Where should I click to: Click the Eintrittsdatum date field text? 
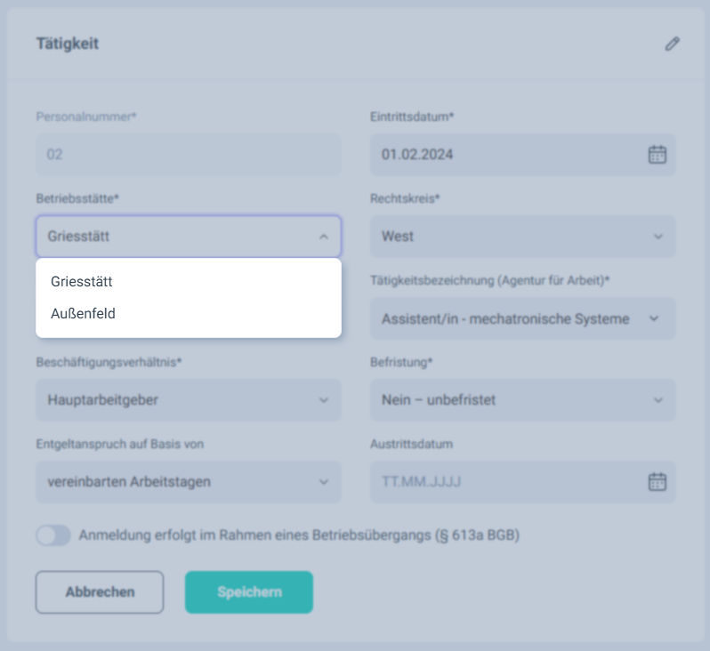(418, 154)
